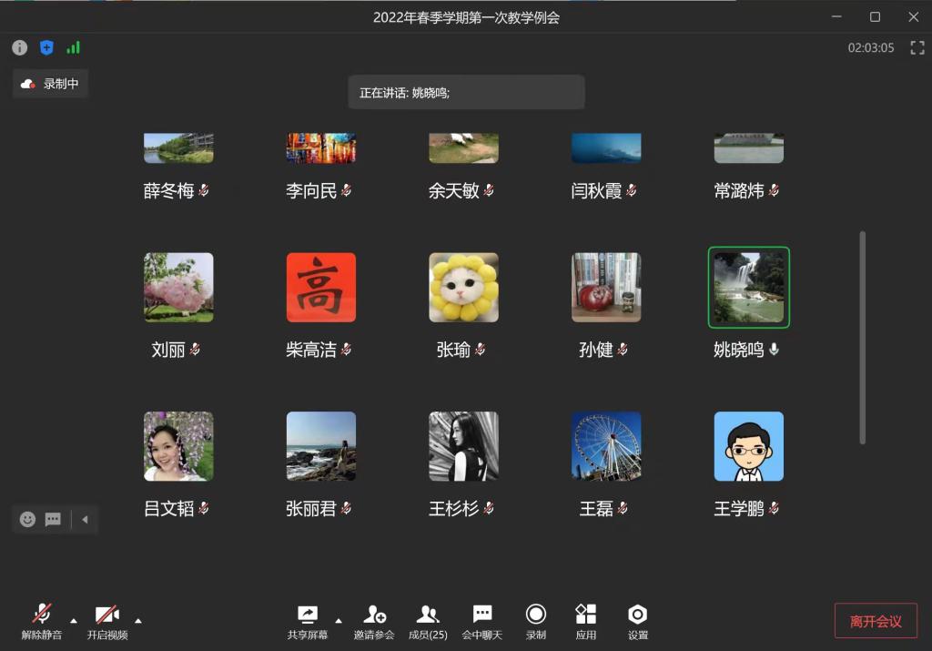This screenshot has width=932, height=651.
Task: Click the red 离开会议 button
Action: (x=875, y=621)
